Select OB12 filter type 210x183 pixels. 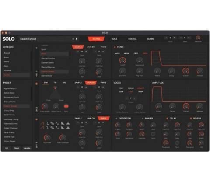click(136, 54)
